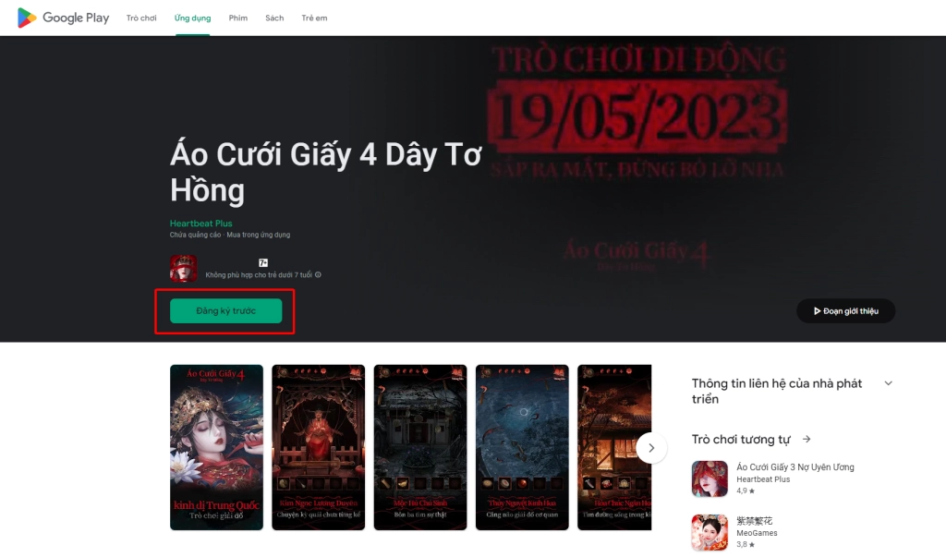Open the Thủy Nguyệt Kính Hoa screenshot
Viewport: 946px width, 557px height.
tap(523, 447)
